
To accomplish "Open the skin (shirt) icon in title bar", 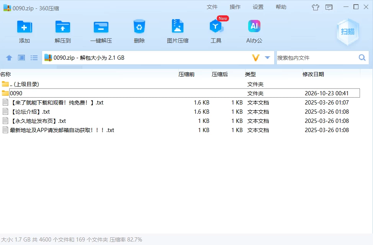I will click(x=316, y=7).
